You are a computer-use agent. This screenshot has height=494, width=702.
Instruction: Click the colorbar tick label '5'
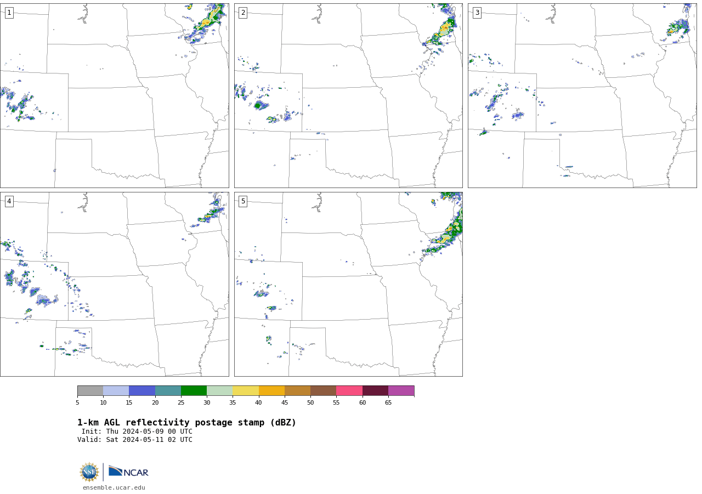pyautogui.click(x=77, y=403)
